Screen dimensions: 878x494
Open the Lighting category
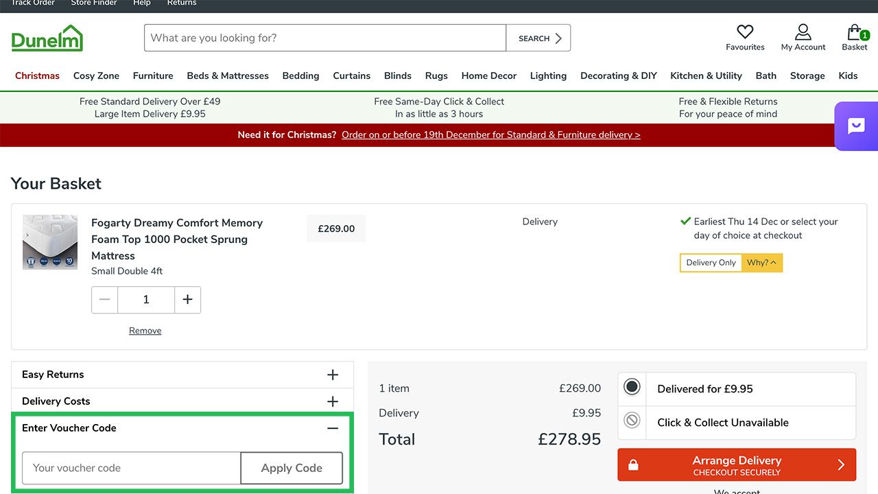pyautogui.click(x=548, y=76)
